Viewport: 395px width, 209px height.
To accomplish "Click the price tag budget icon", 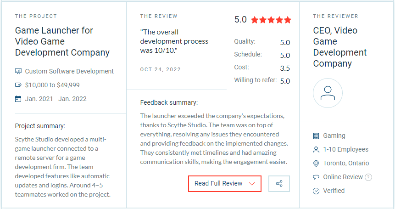I will pyautogui.click(x=18, y=85).
